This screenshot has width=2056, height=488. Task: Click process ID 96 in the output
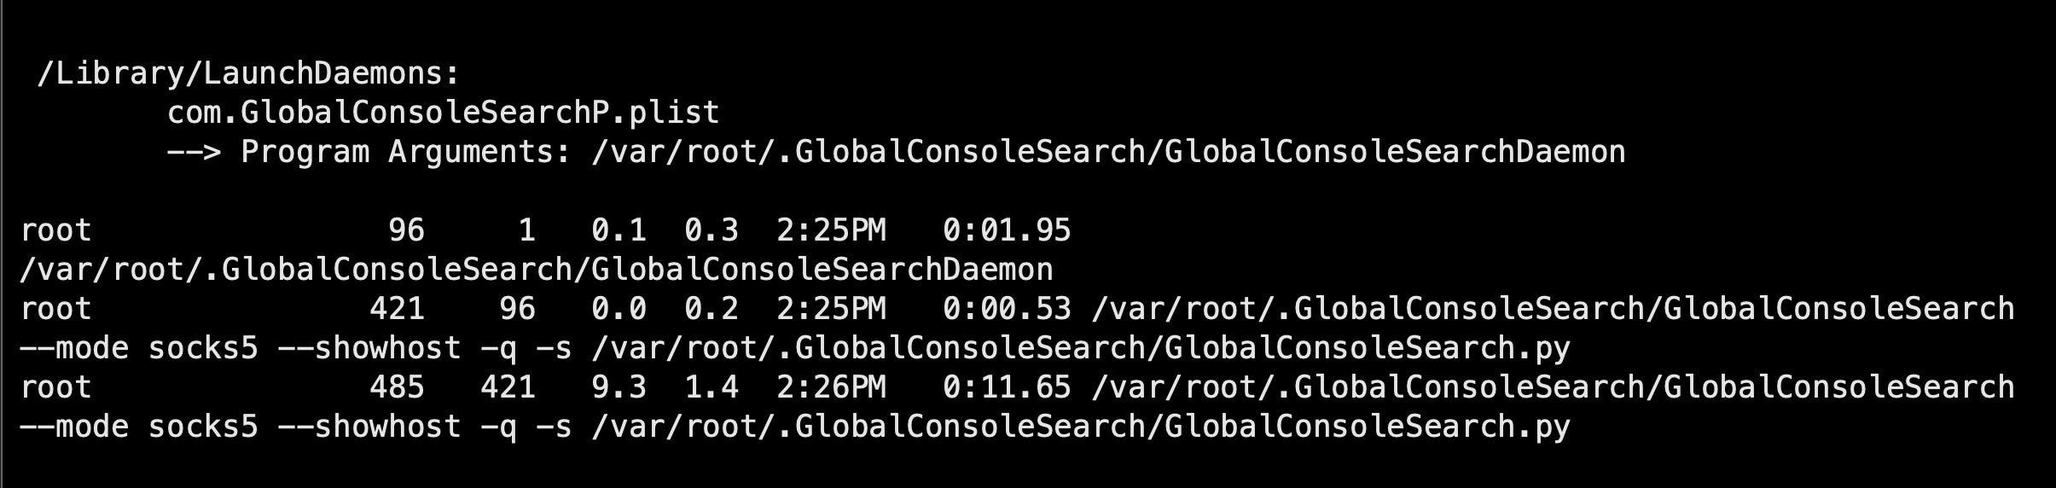(406, 230)
